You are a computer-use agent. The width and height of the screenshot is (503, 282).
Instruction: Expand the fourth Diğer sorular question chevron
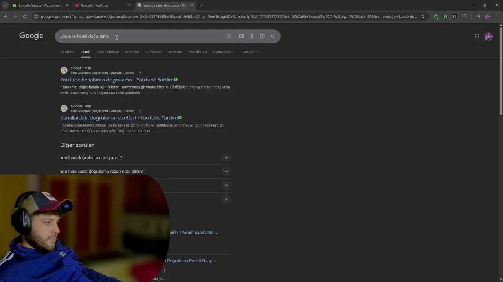pos(226,199)
